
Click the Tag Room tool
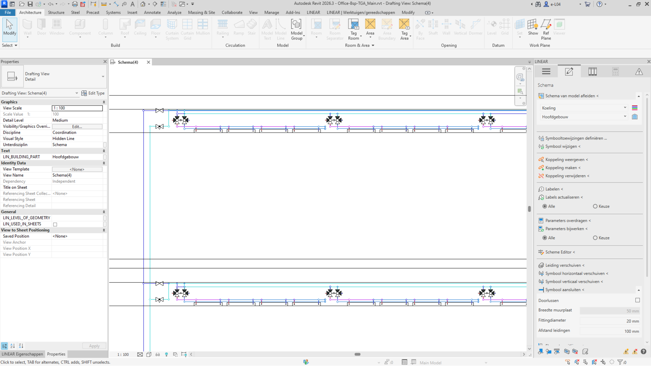(353, 25)
